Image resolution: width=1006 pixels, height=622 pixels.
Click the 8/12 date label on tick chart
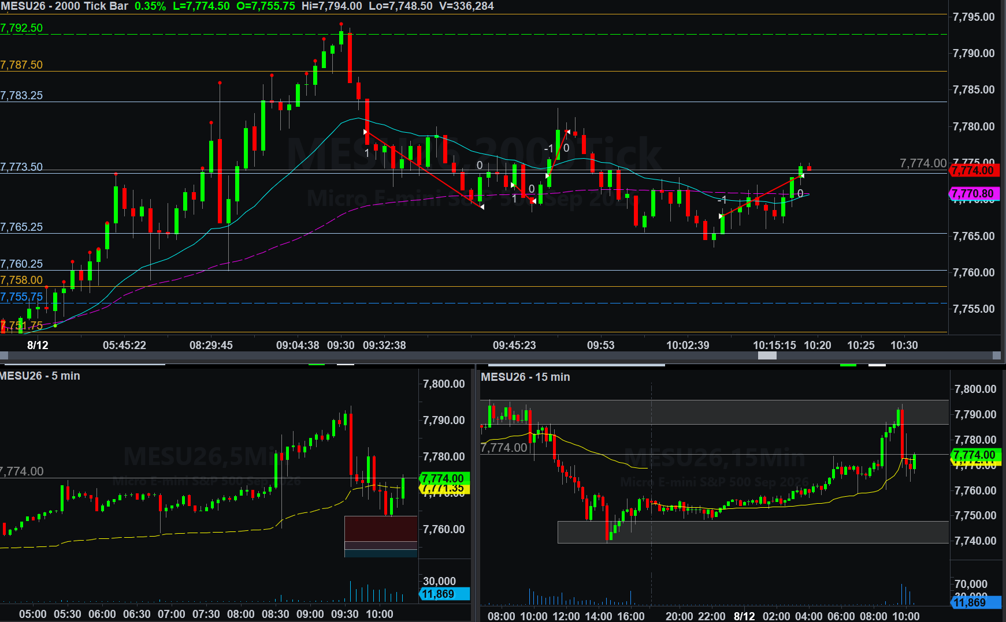[x=38, y=346]
